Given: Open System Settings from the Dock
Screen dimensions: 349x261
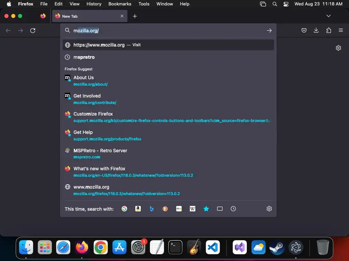Looking at the screenshot, I should [138, 247].
